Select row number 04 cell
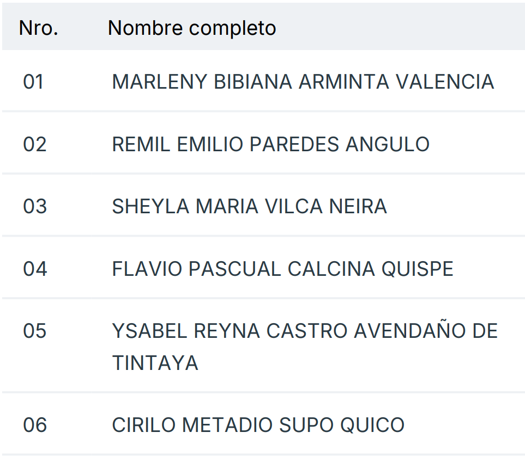This screenshot has height=457, width=525. pos(35,269)
